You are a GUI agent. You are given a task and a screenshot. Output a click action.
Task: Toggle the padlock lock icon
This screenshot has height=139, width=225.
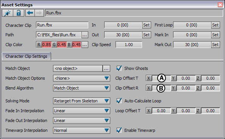click(x=19, y=13)
